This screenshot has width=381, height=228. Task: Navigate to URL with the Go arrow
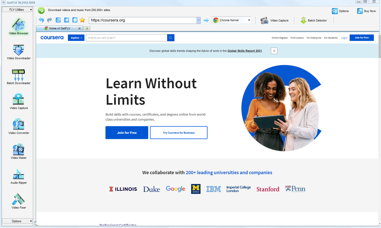pos(206,20)
